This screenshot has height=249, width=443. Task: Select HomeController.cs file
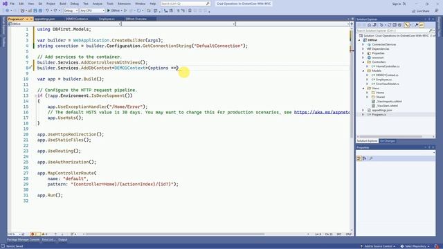coord(388,66)
